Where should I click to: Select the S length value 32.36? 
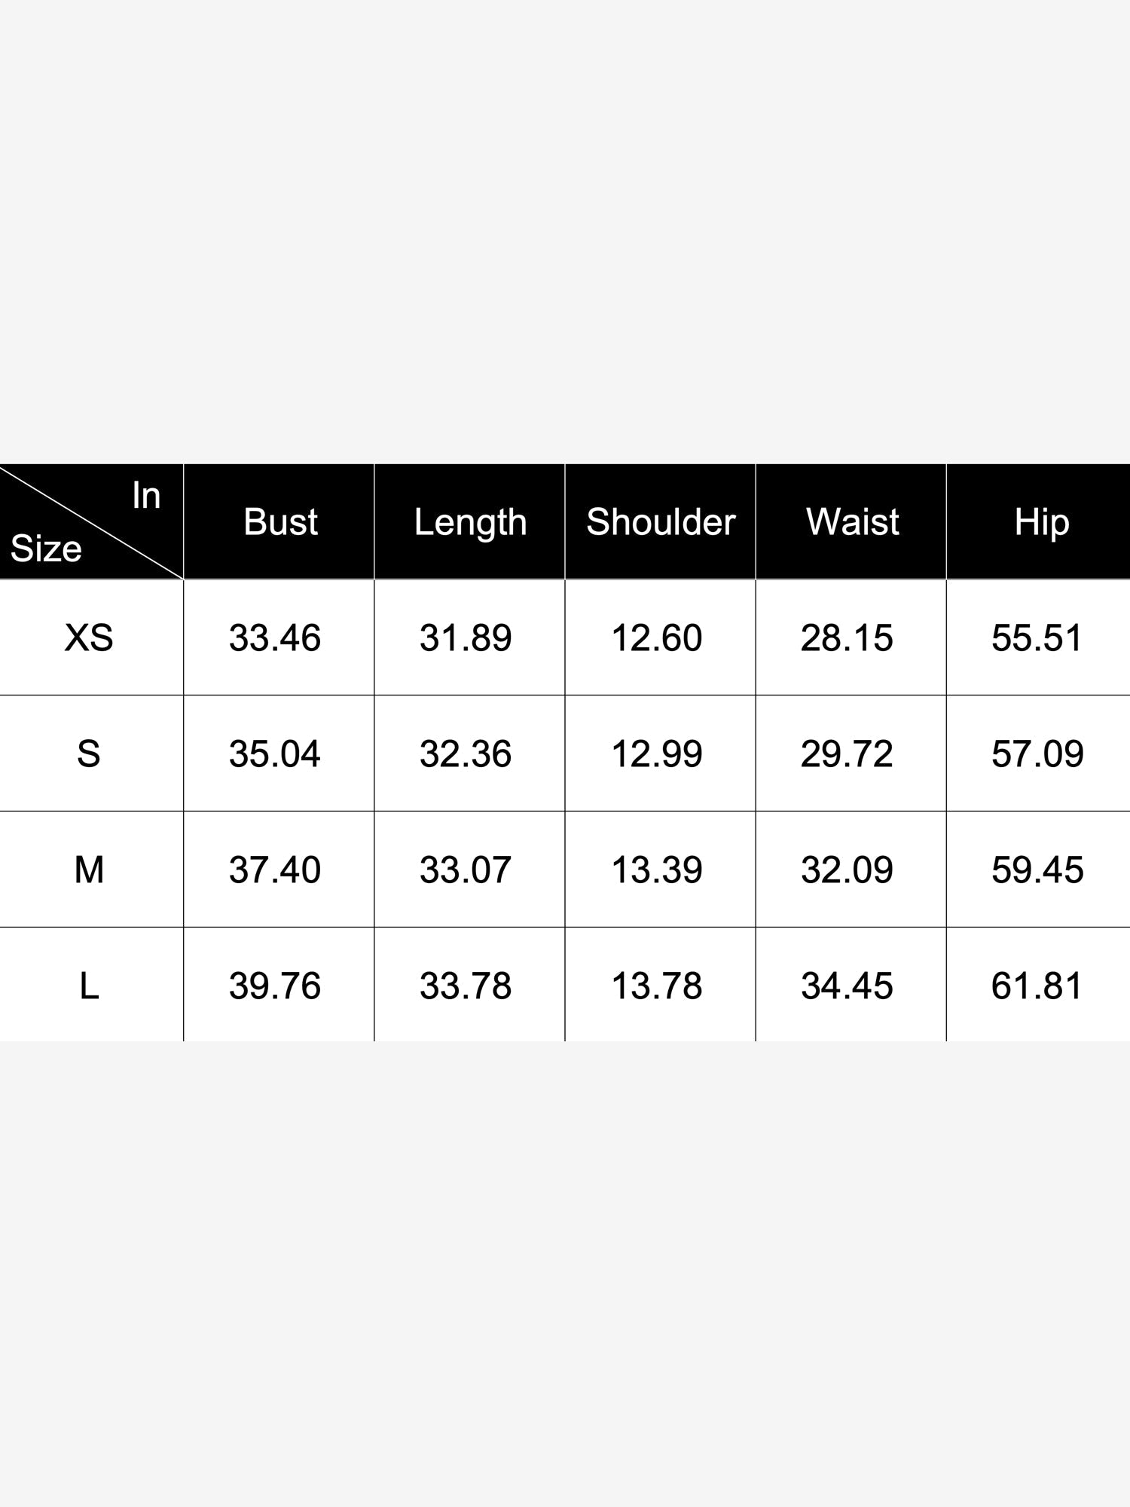click(x=466, y=753)
